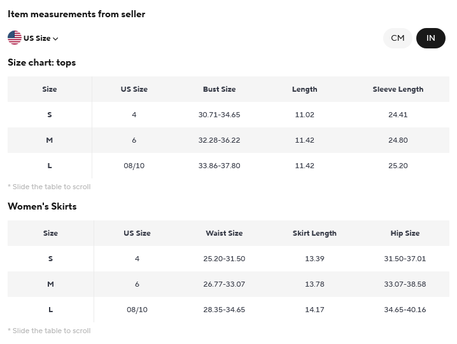Open the US Size region dropdown

click(33, 38)
